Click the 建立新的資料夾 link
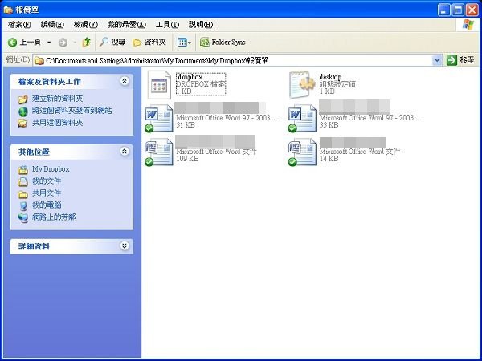Viewport: 482px width, 361px height. click(56, 98)
